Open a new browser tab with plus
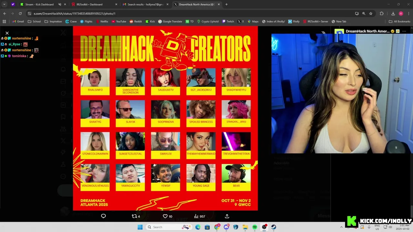 [227, 5]
